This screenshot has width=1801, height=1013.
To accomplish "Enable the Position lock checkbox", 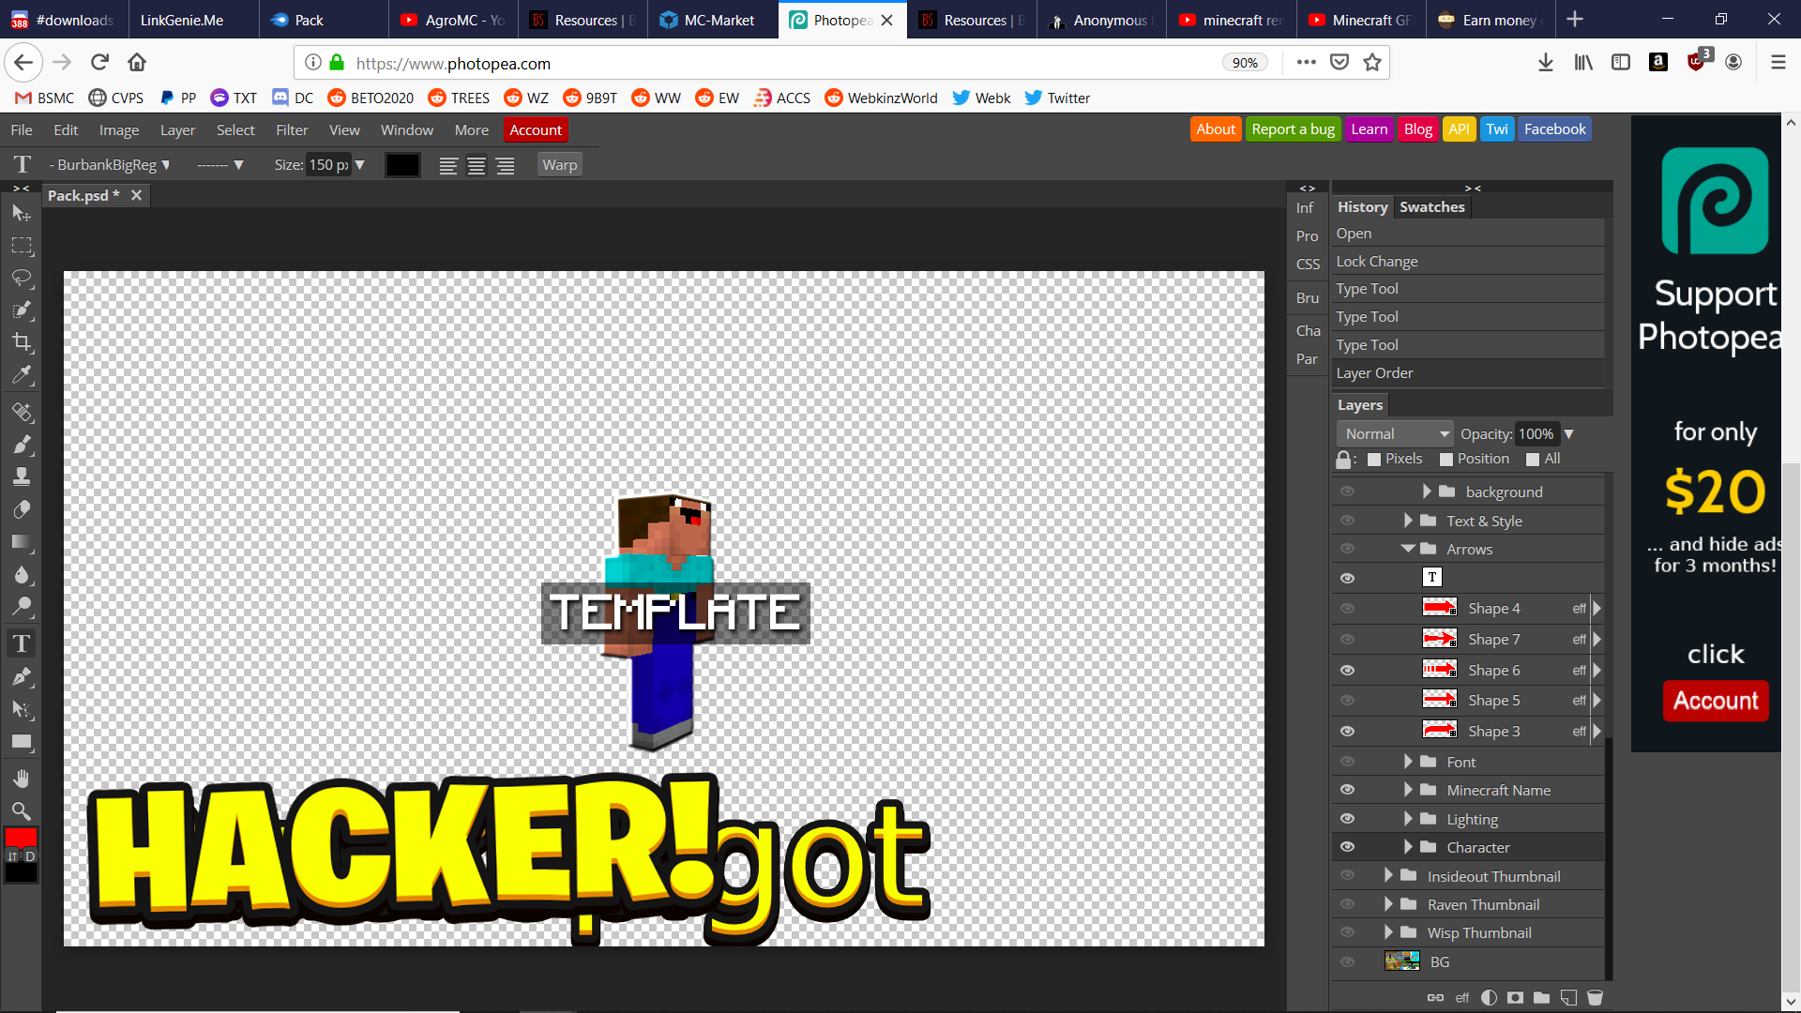I will (1446, 459).
